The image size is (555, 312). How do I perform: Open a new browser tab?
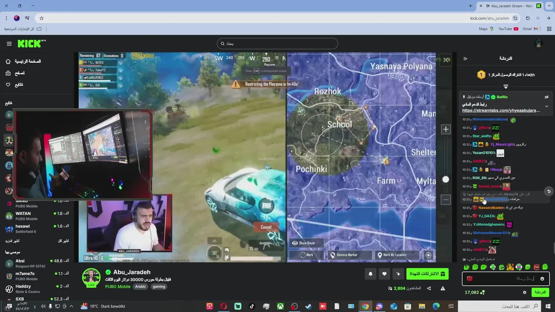[470, 6]
